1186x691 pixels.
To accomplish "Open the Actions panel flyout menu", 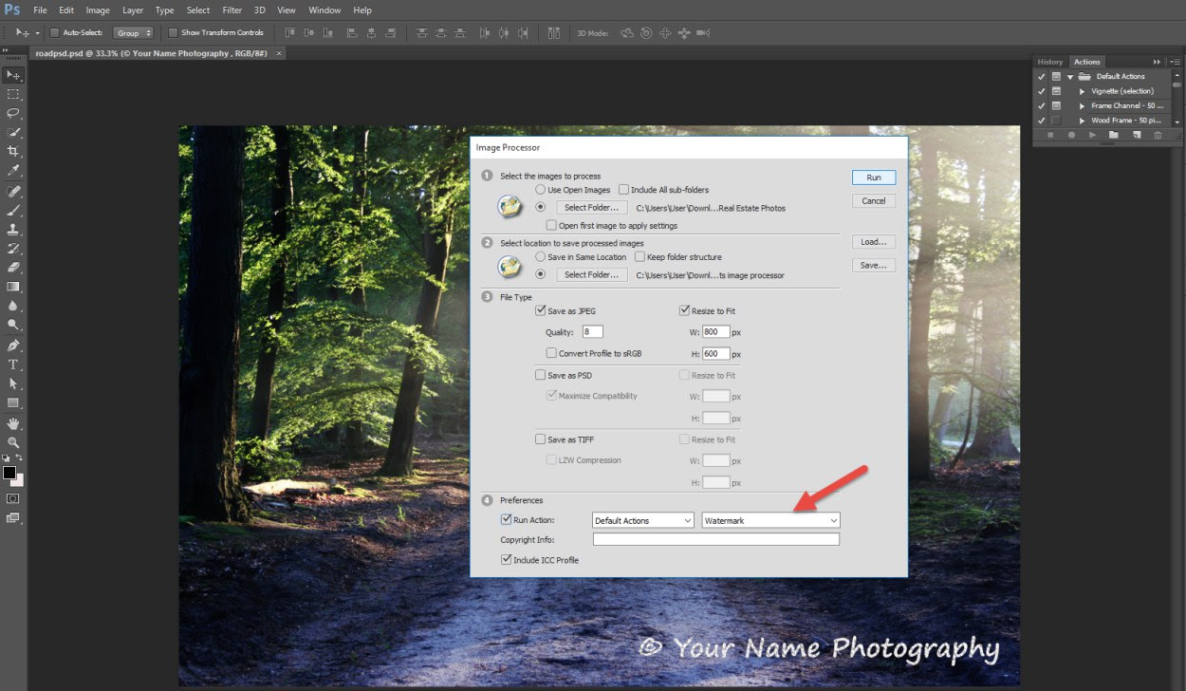I will tap(1175, 62).
